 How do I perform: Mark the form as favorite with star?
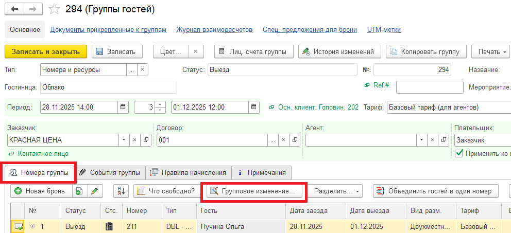point(54,9)
